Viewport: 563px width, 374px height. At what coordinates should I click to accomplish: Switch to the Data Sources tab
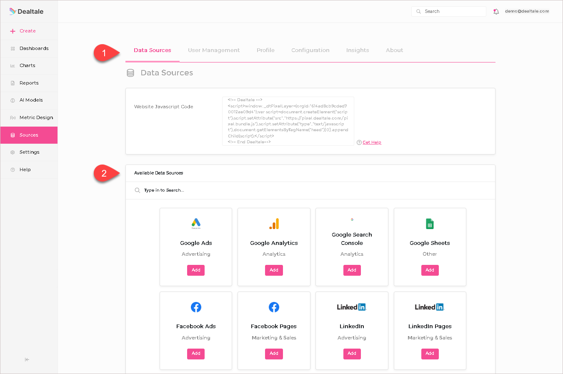[x=153, y=50]
